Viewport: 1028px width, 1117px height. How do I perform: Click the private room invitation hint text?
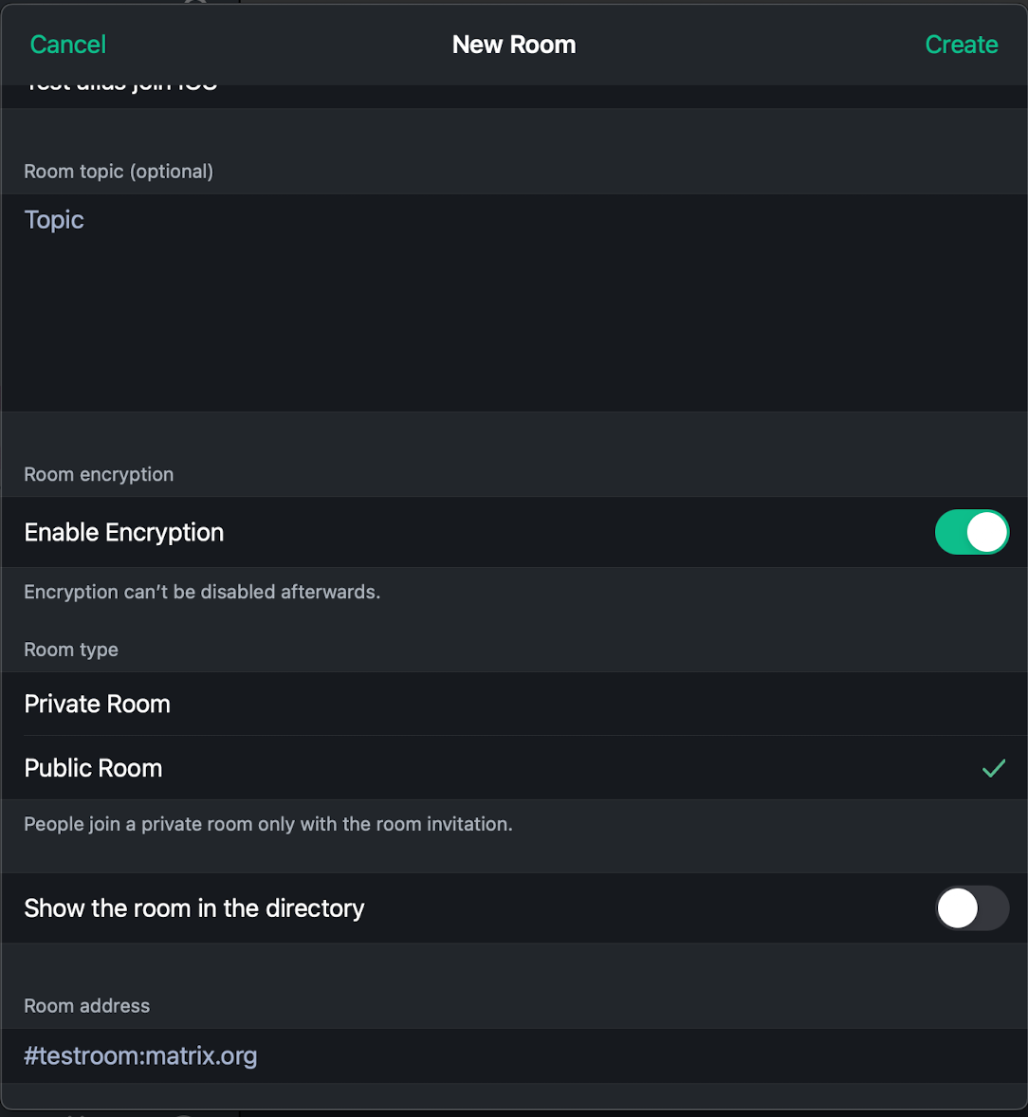(x=268, y=824)
